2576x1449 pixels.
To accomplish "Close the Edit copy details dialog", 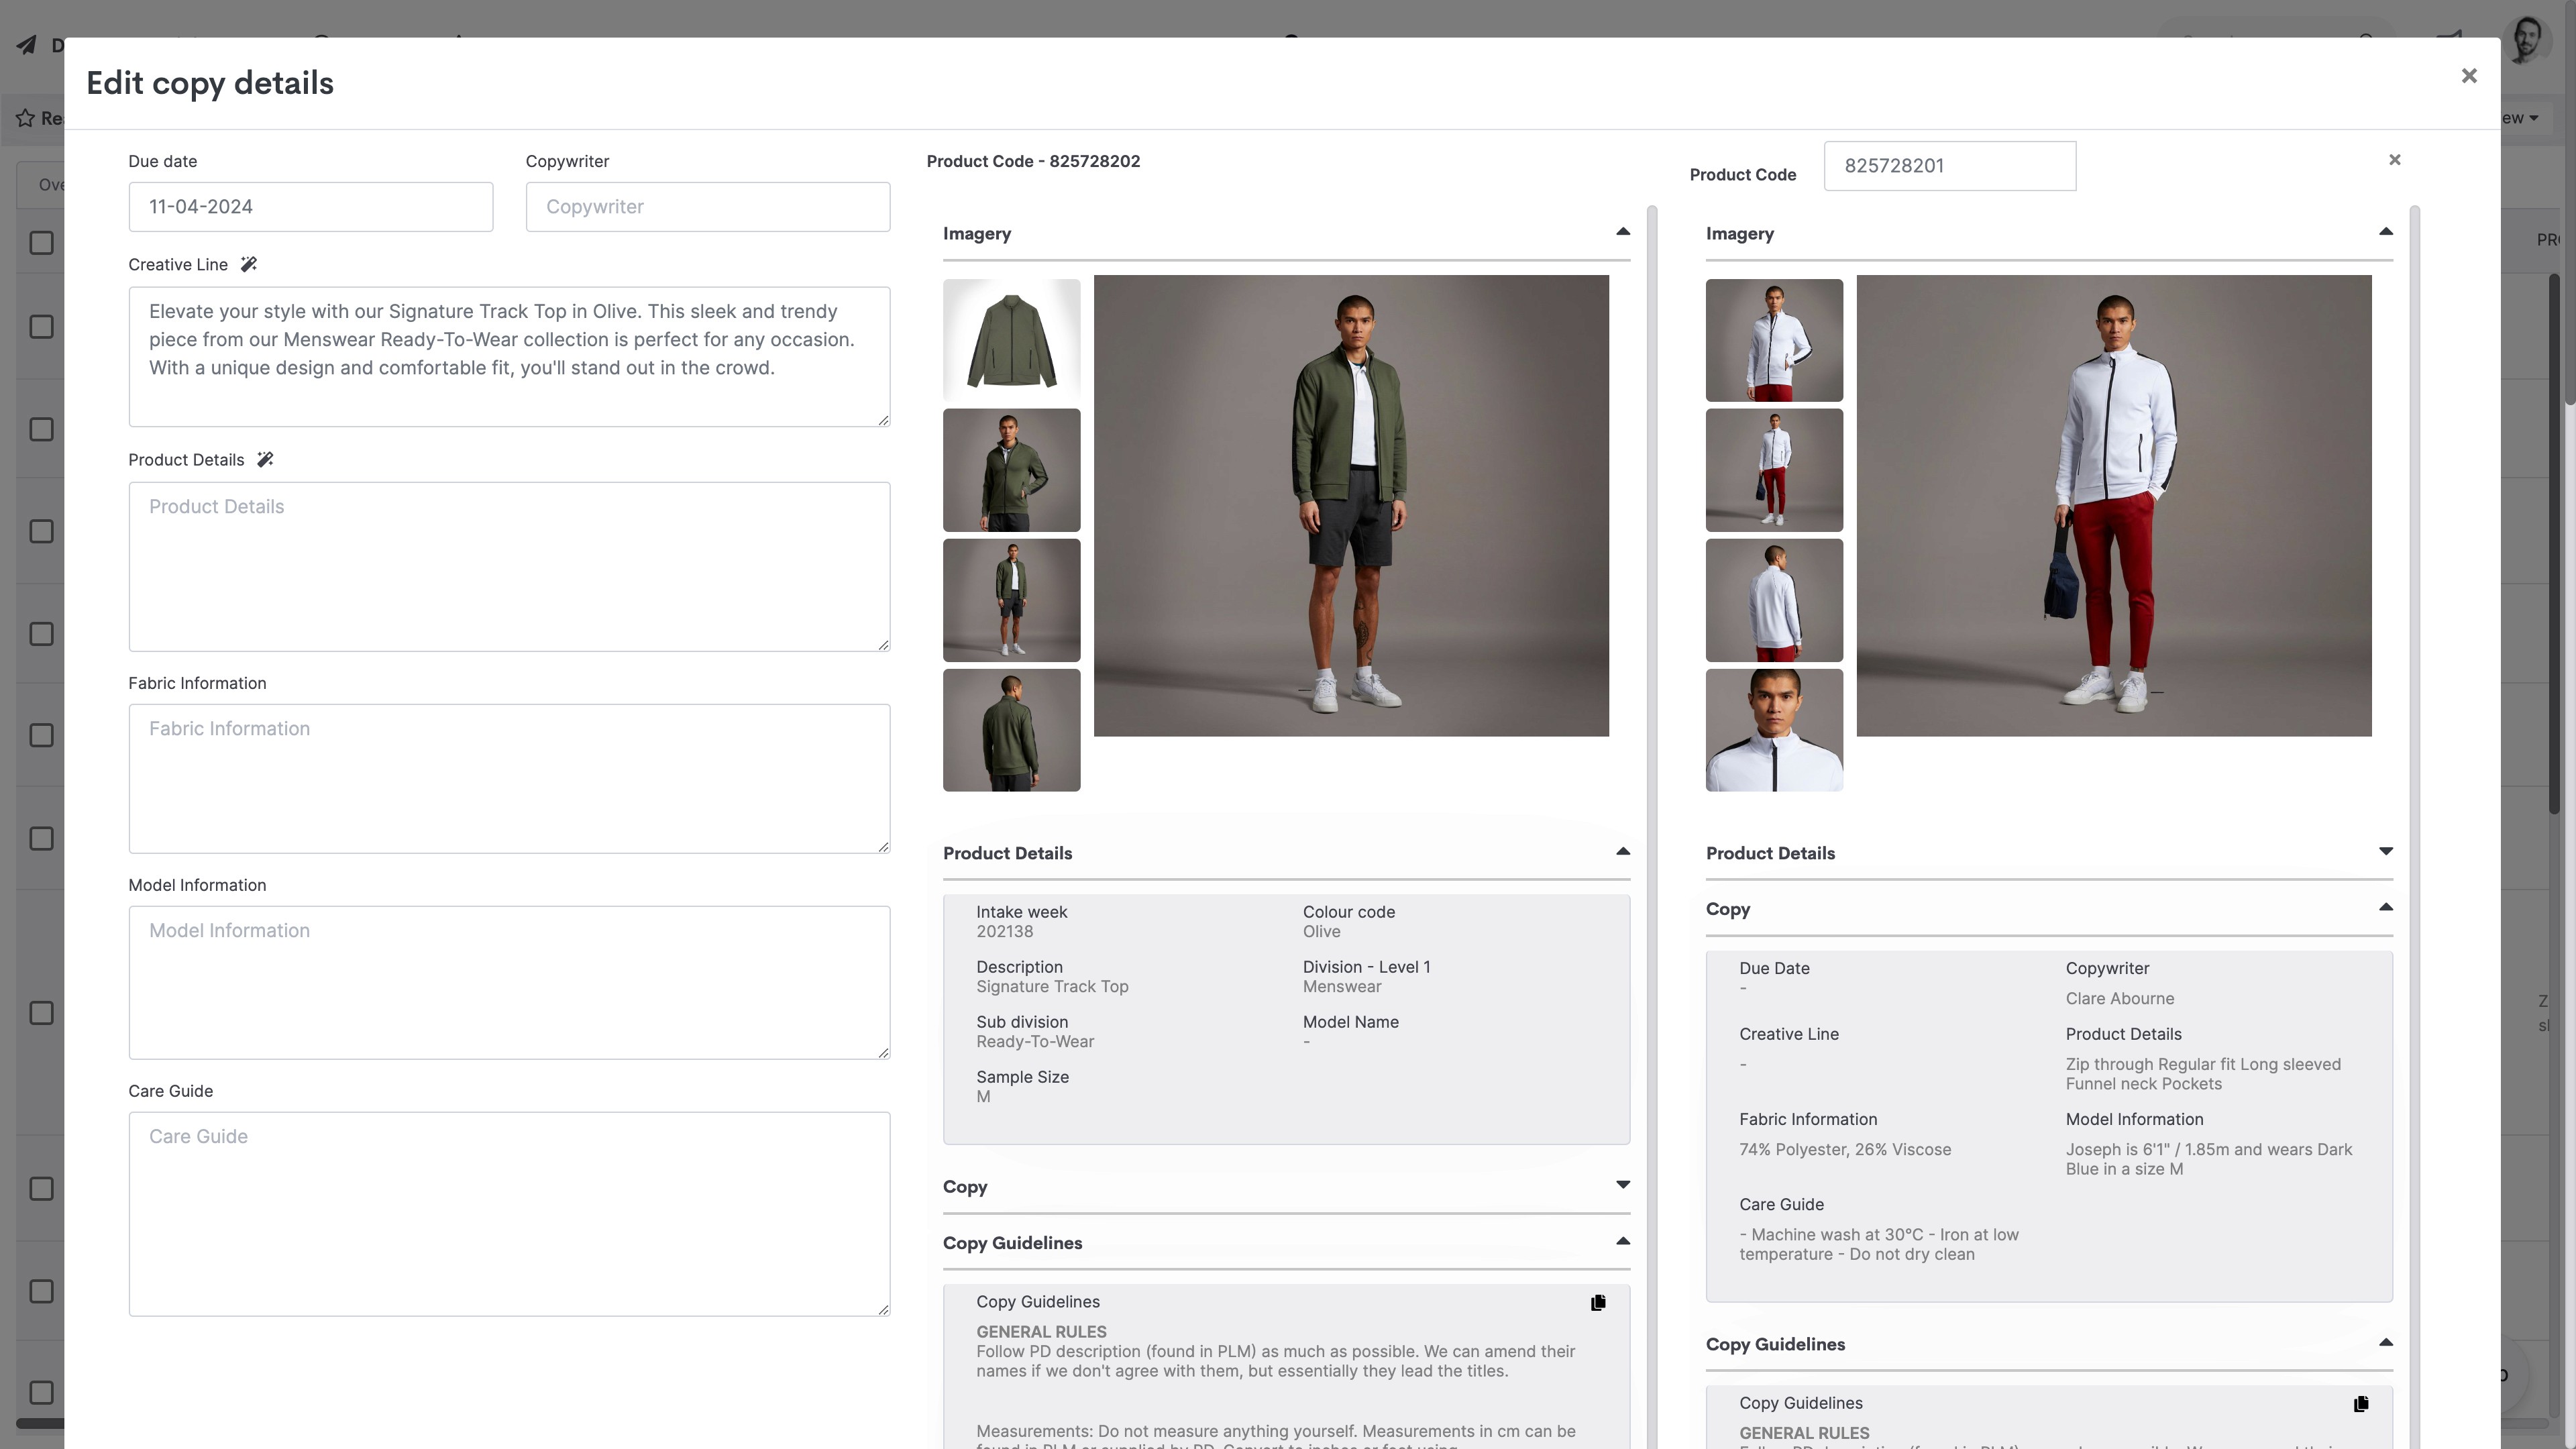I will coord(2469,76).
